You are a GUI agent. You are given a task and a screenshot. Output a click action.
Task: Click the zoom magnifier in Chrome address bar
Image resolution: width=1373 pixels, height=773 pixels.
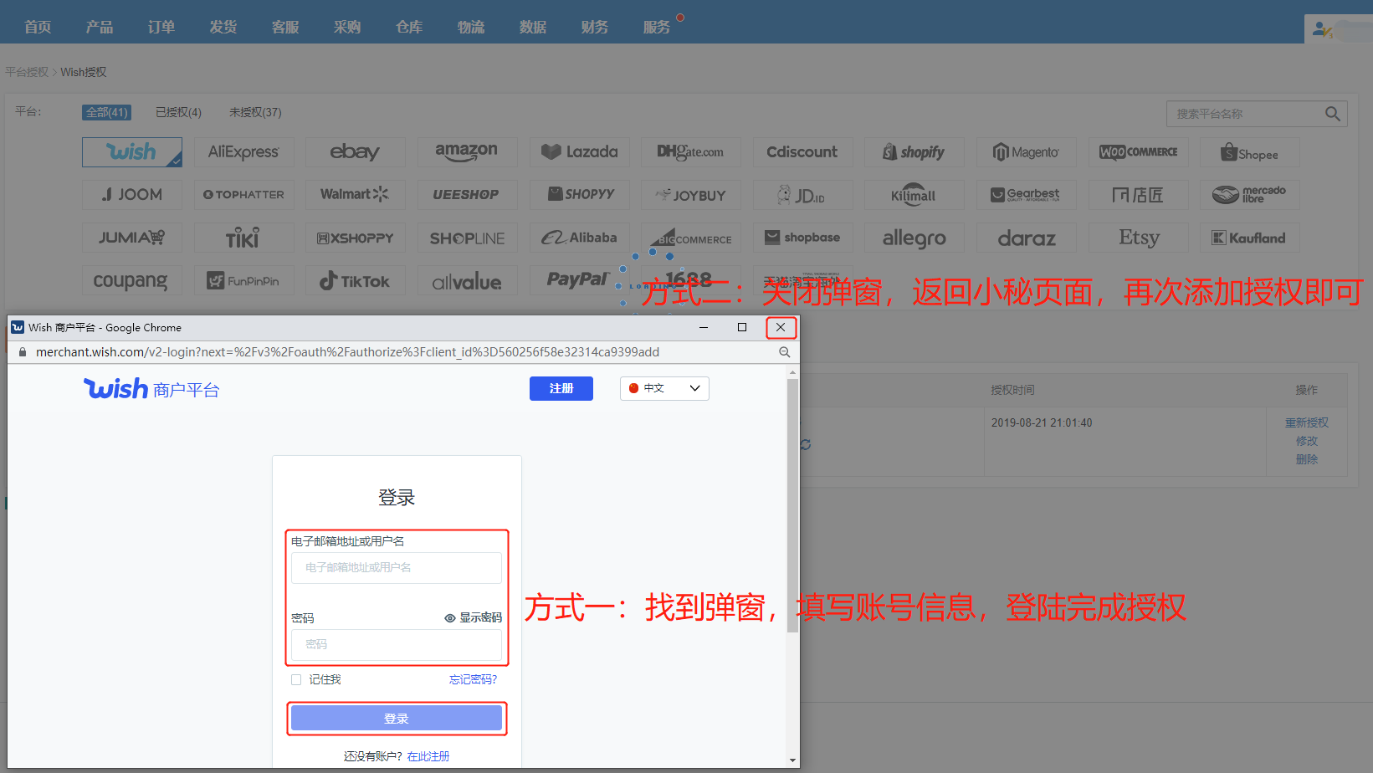784,352
